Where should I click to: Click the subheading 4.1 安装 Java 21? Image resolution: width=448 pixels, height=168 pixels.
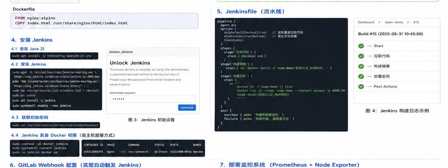(28, 49)
